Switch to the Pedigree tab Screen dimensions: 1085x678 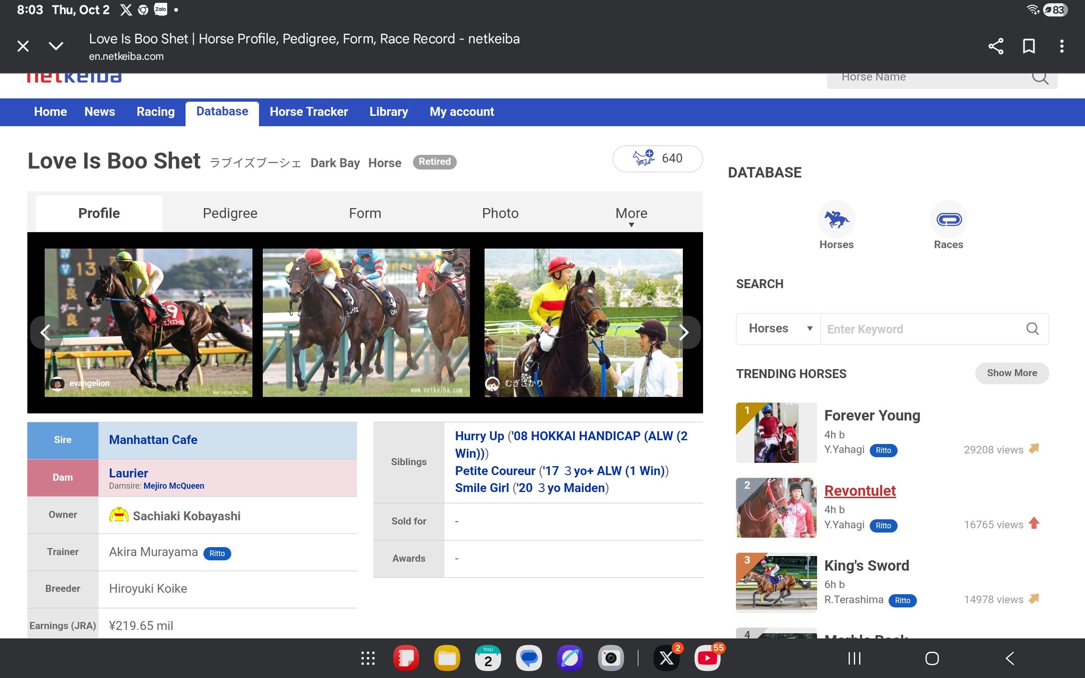click(230, 213)
